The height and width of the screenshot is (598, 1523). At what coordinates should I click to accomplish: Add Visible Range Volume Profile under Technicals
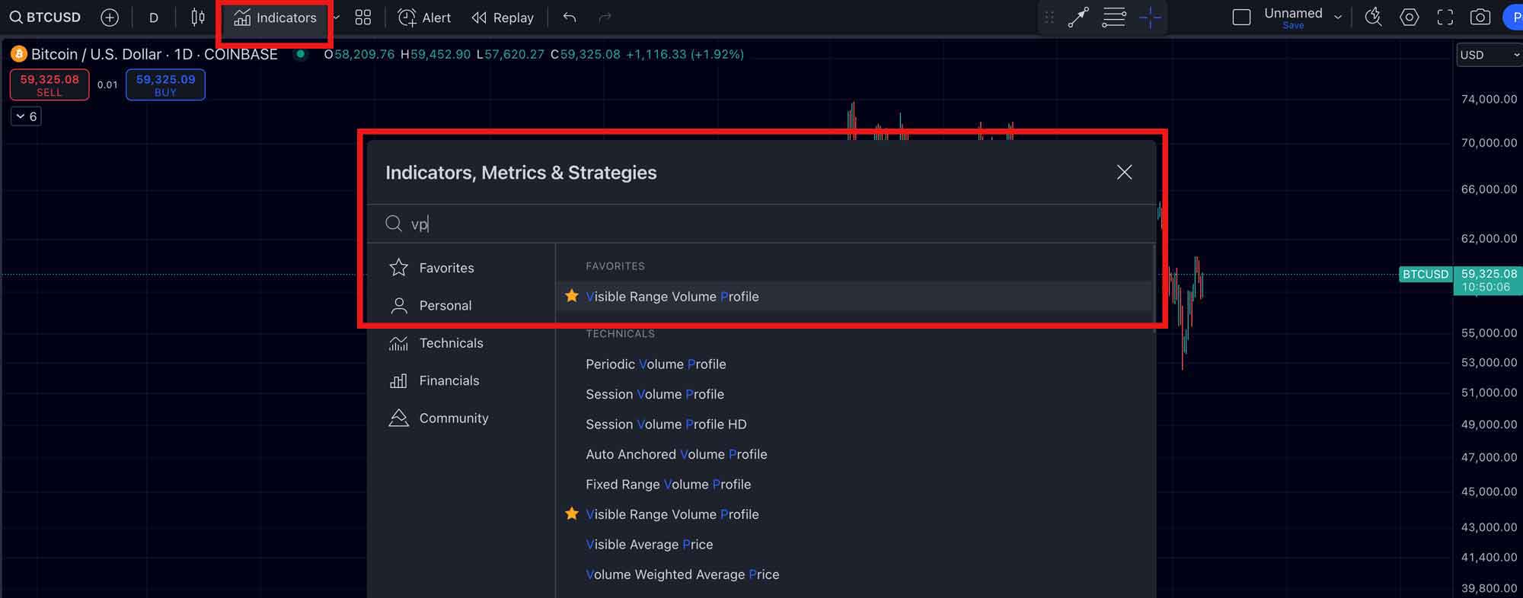tap(854, 514)
